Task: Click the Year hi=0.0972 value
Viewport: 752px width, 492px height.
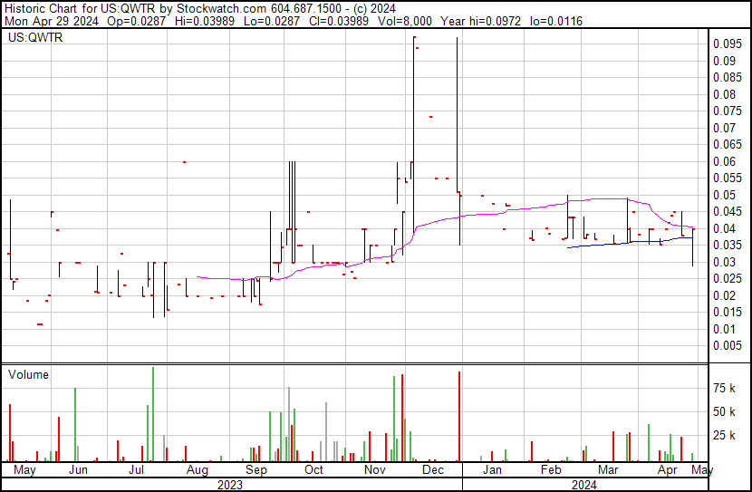Action: [480, 22]
